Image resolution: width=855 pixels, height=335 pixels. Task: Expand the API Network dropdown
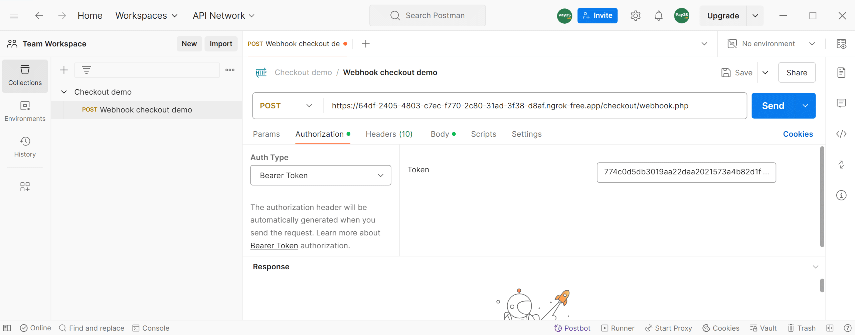224,16
